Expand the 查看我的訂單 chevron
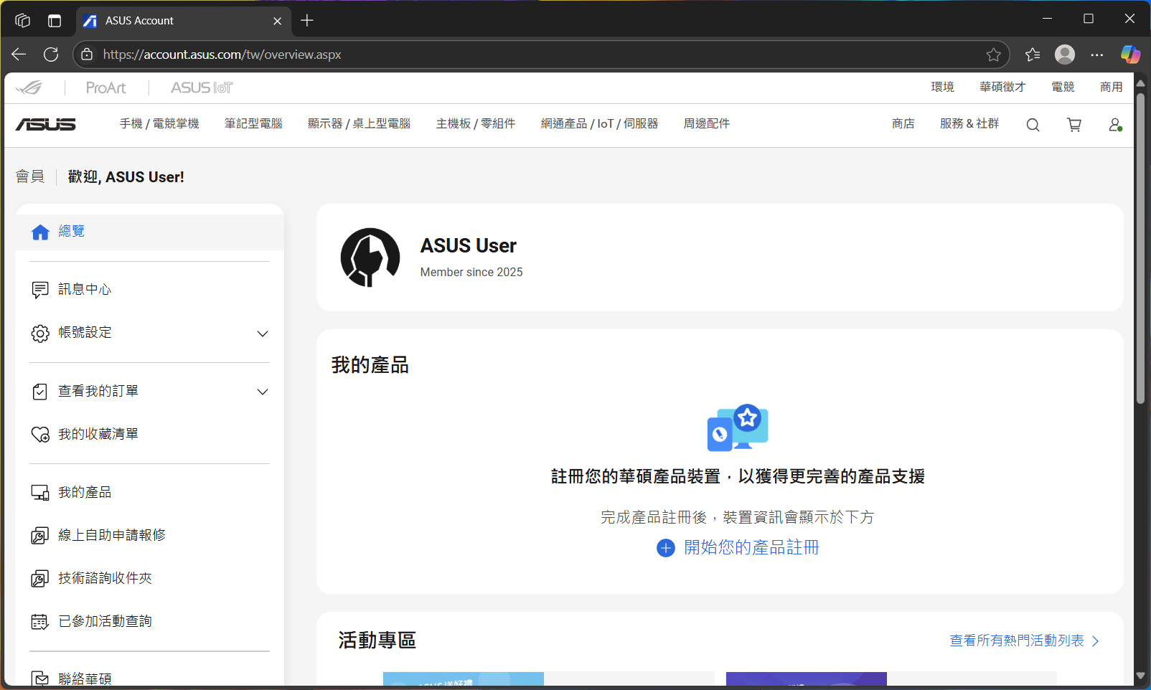Screen dimensions: 1151x690 coord(263,392)
